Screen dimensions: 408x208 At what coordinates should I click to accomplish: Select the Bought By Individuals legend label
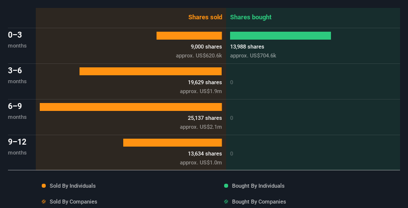[x=258, y=186]
